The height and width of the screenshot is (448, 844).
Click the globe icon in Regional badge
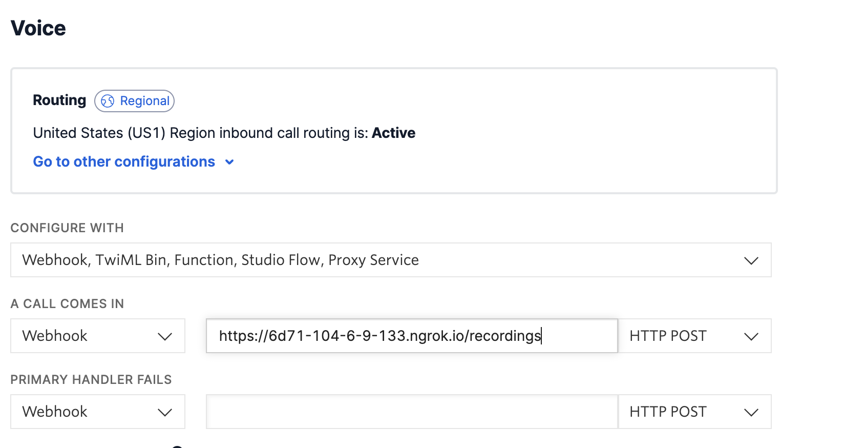[108, 101]
